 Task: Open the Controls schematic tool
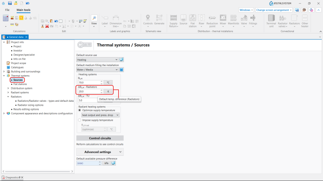click(x=148, y=21)
